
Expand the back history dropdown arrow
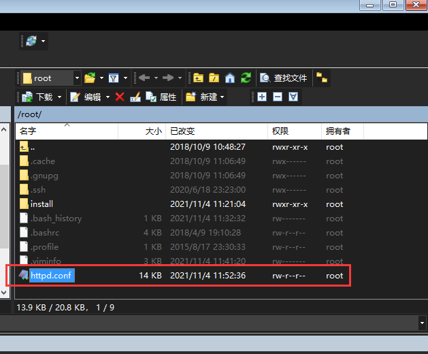pos(156,78)
